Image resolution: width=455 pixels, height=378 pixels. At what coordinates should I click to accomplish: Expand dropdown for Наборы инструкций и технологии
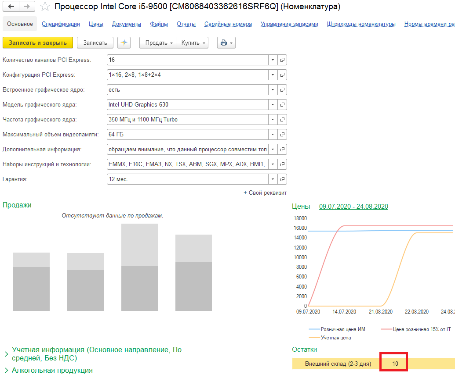tap(273, 164)
